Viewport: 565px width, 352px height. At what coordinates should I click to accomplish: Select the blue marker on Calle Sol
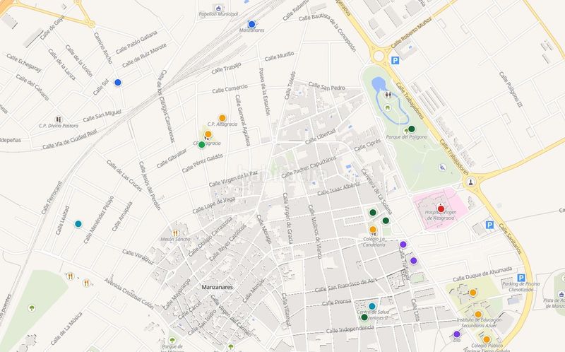[x=117, y=83]
